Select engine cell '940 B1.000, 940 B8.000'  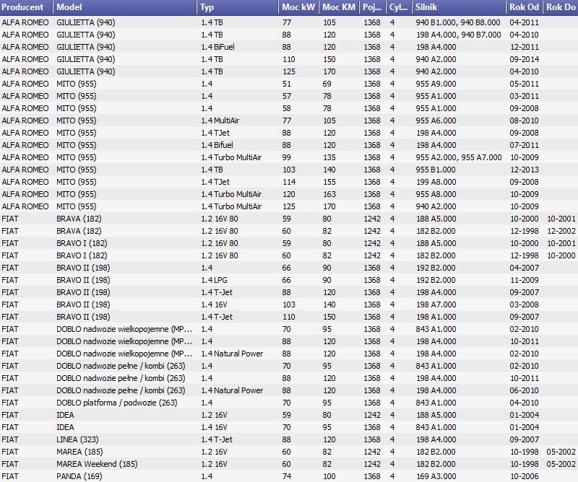pos(458,22)
